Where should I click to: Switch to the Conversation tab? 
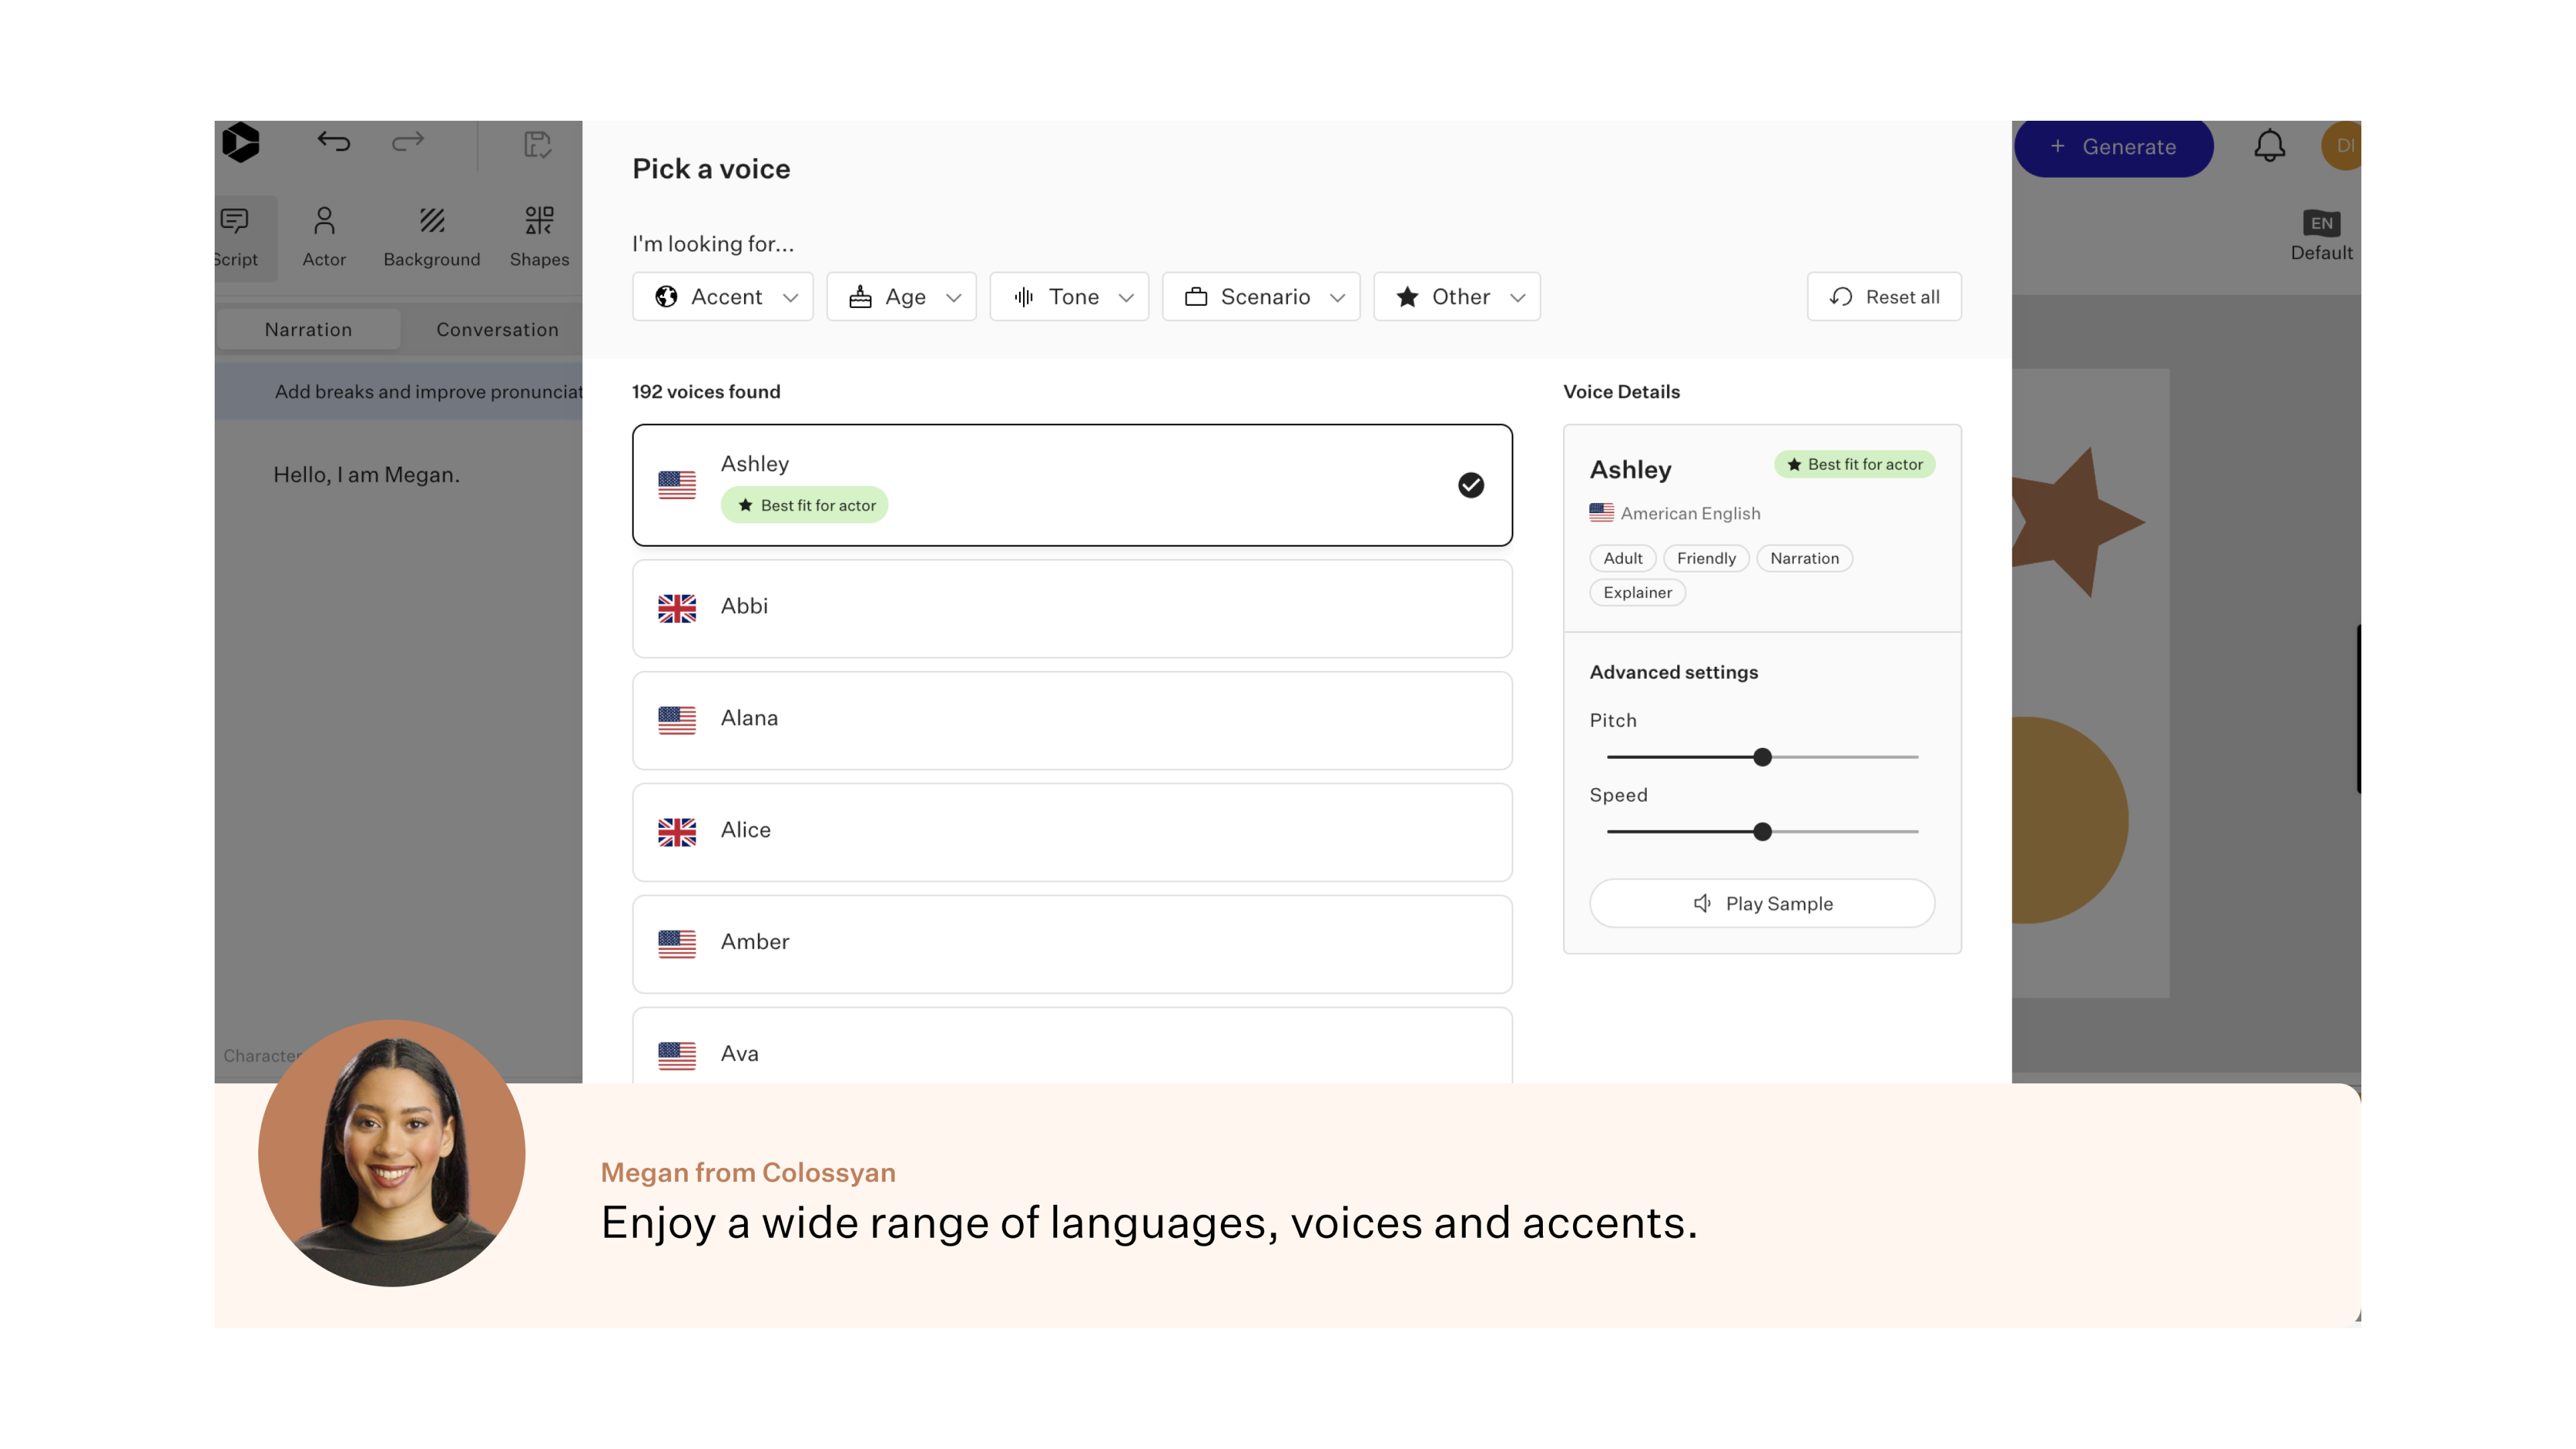(497, 330)
